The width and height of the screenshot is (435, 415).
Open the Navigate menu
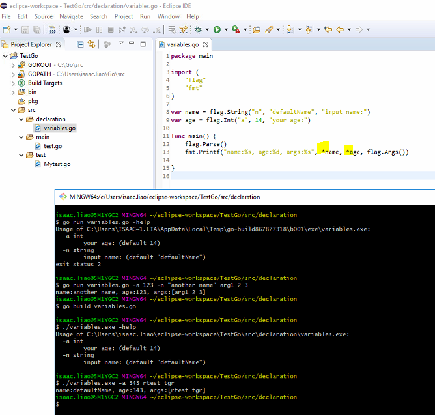click(x=71, y=16)
